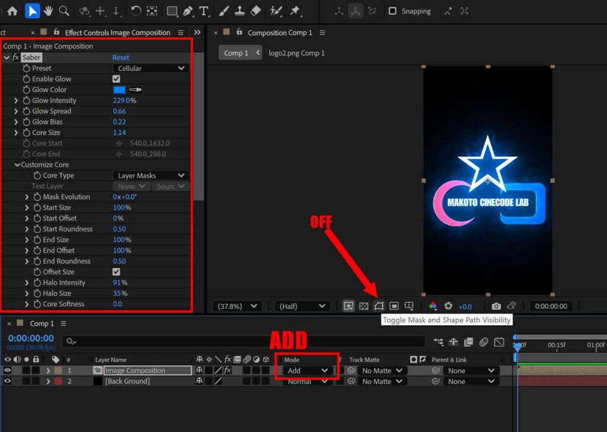Viewport: 607px width, 432px height.
Task: Select the Rotation tool
Action: coord(136,11)
